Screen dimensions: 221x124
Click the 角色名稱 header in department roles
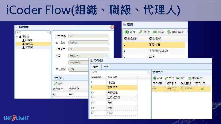(x=74, y=89)
